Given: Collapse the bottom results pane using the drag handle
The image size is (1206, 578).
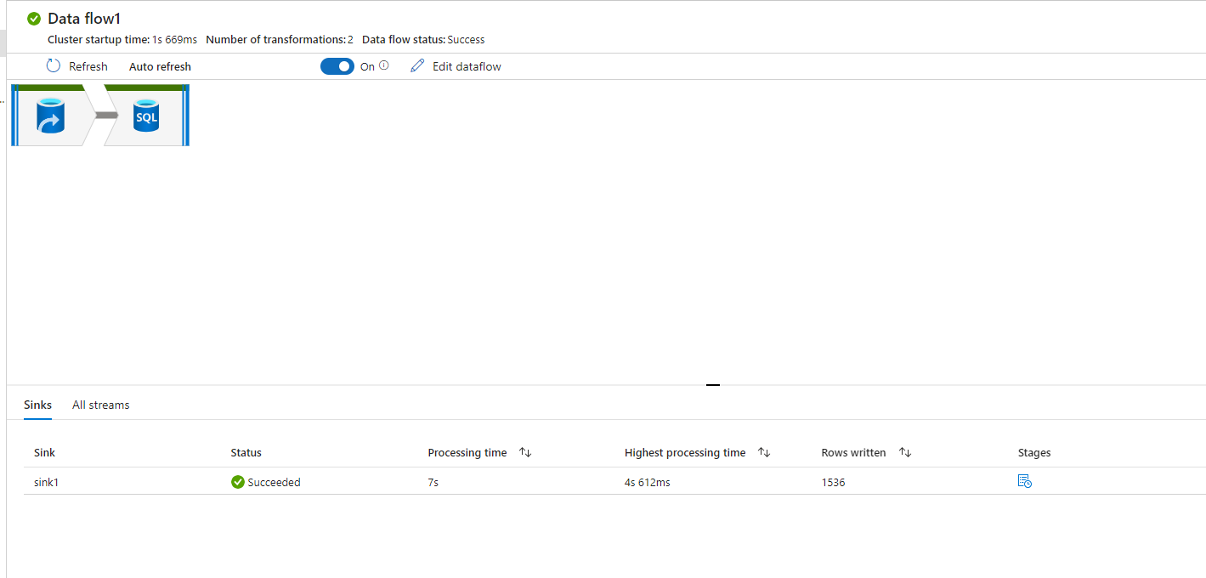Looking at the screenshot, I should click(712, 384).
